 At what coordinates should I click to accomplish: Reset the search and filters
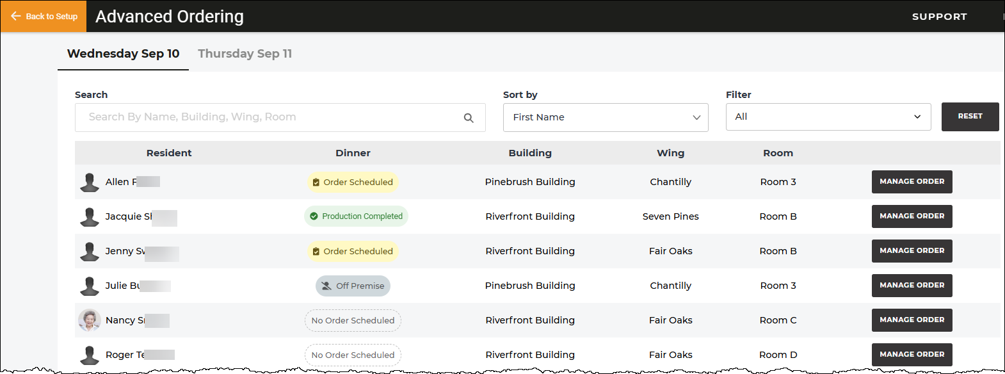[x=970, y=117]
